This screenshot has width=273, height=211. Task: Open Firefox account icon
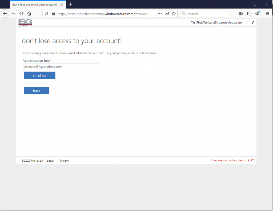pyautogui.click(x=257, y=13)
